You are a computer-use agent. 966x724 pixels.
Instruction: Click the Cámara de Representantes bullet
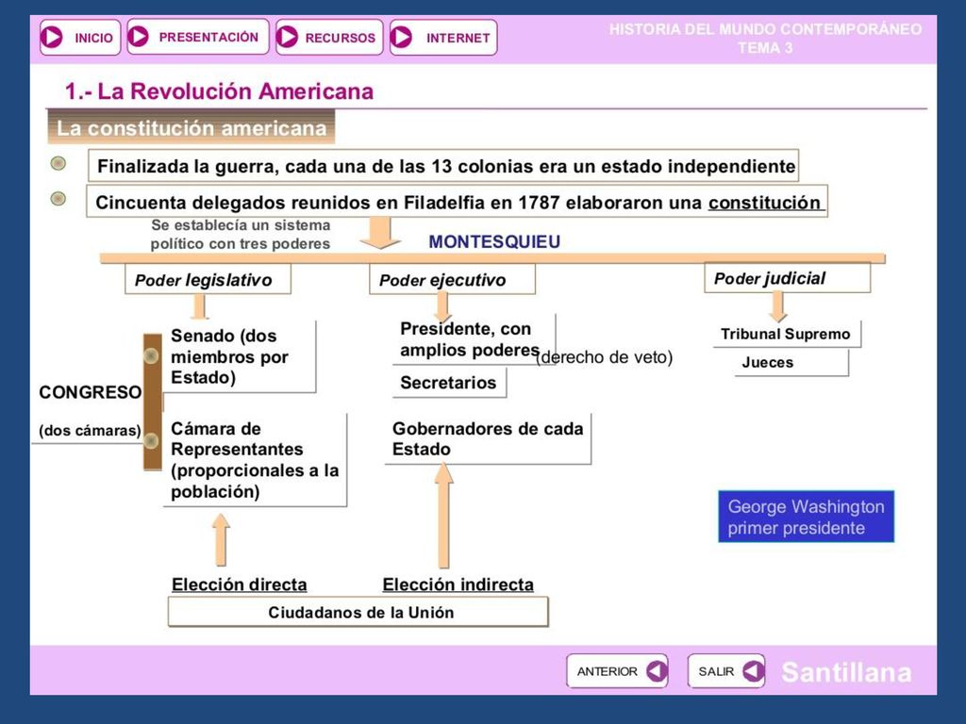151,441
